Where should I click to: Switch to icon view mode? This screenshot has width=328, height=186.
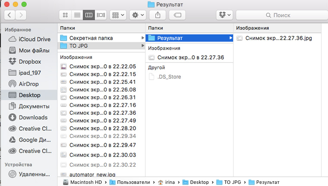point(65,15)
